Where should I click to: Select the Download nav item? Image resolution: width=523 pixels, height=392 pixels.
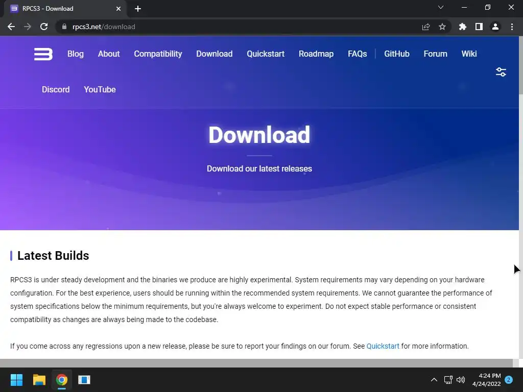coord(214,54)
